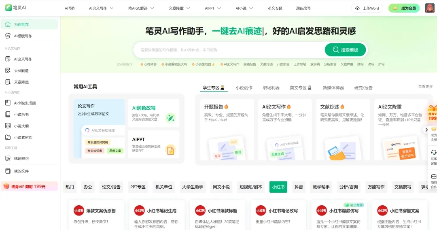Open the AI写作 top menu item
The image size is (437, 230).
(x=70, y=8)
